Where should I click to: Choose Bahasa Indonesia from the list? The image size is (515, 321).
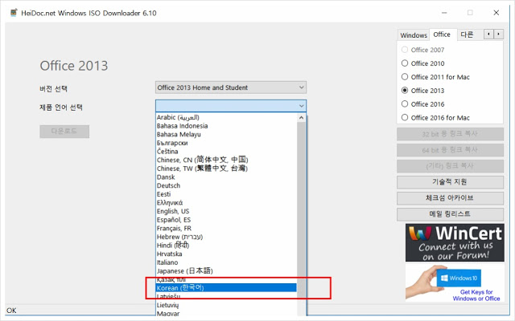click(x=226, y=126)
